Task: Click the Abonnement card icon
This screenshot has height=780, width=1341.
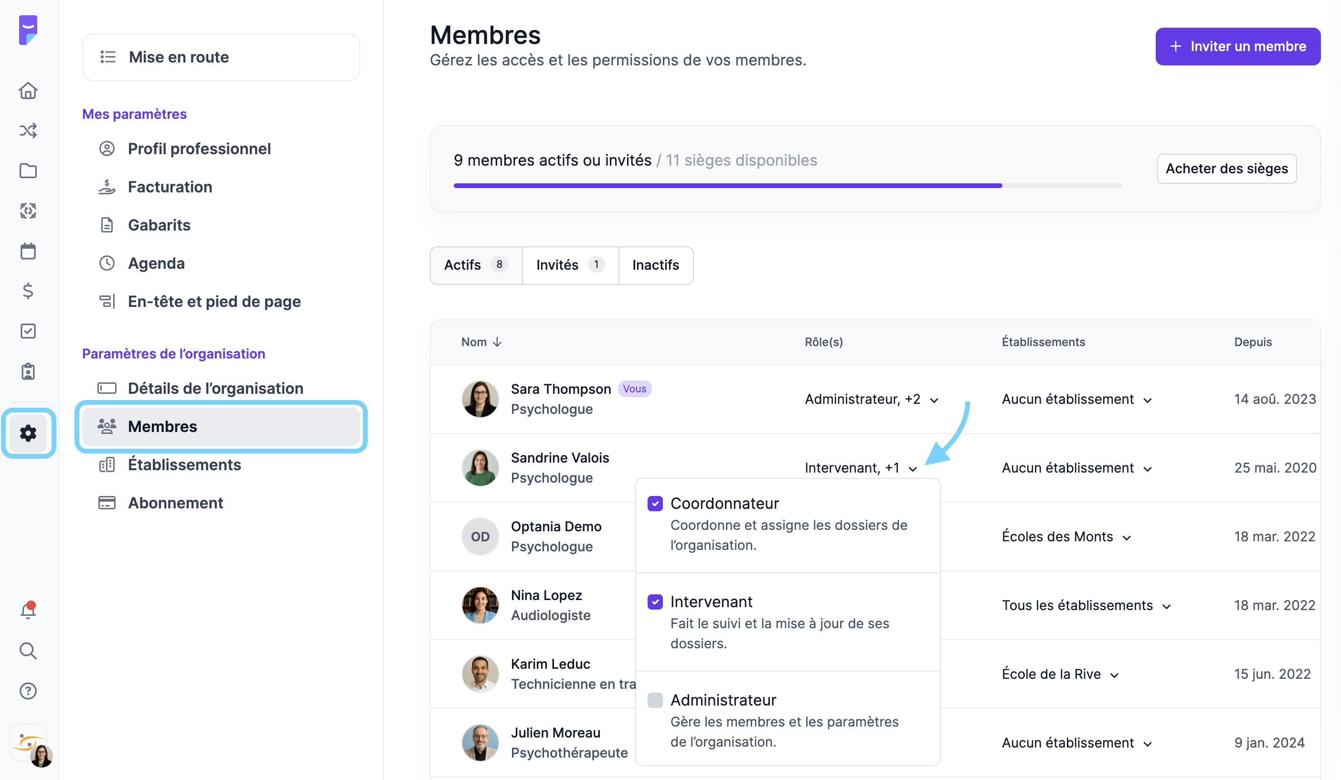Action: point(107,503)
